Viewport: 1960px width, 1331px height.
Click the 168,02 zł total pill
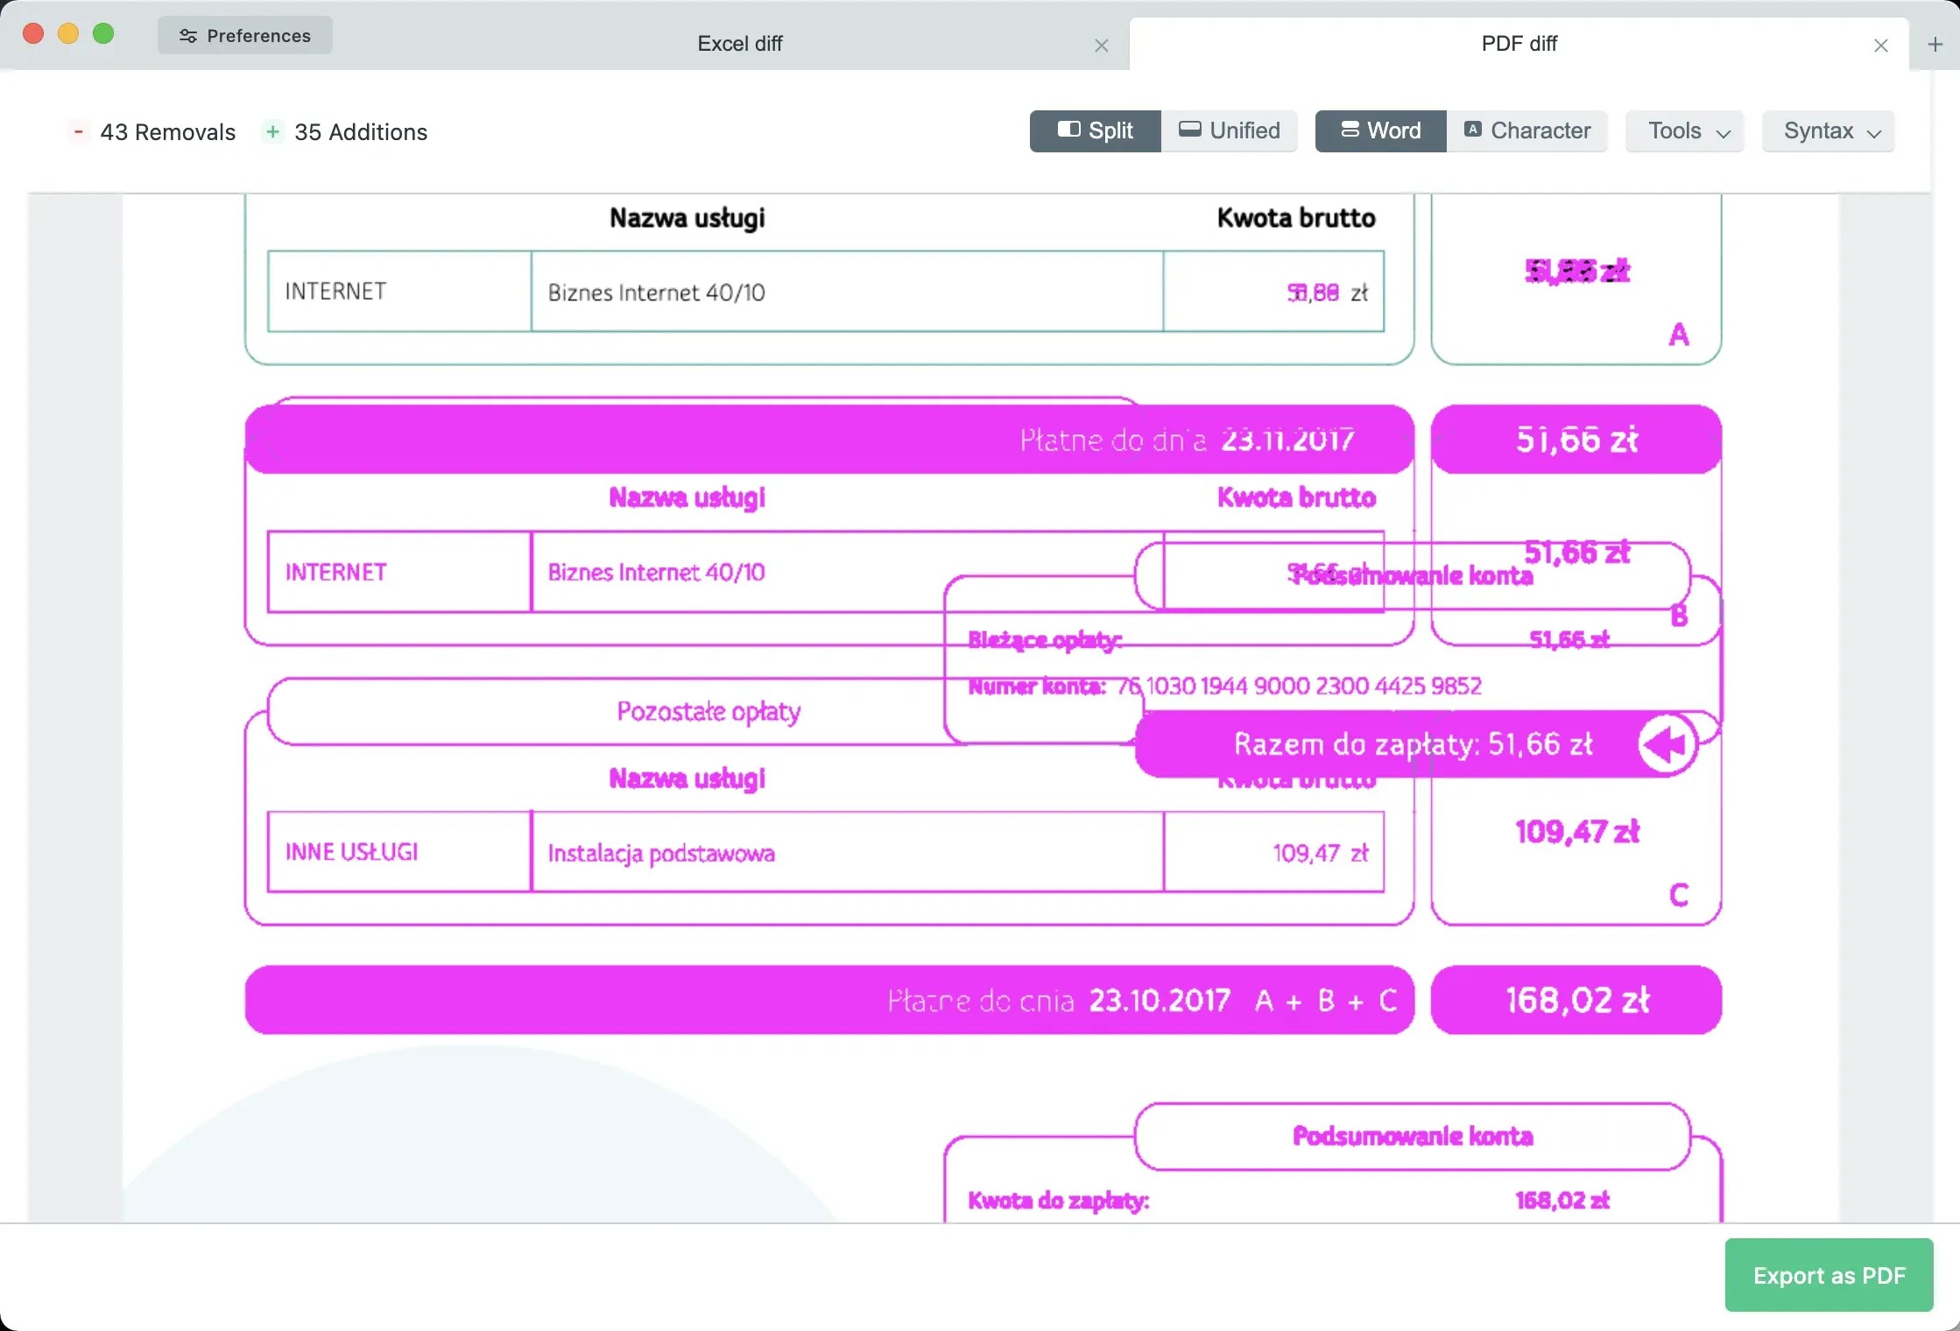(1576, 1000)
